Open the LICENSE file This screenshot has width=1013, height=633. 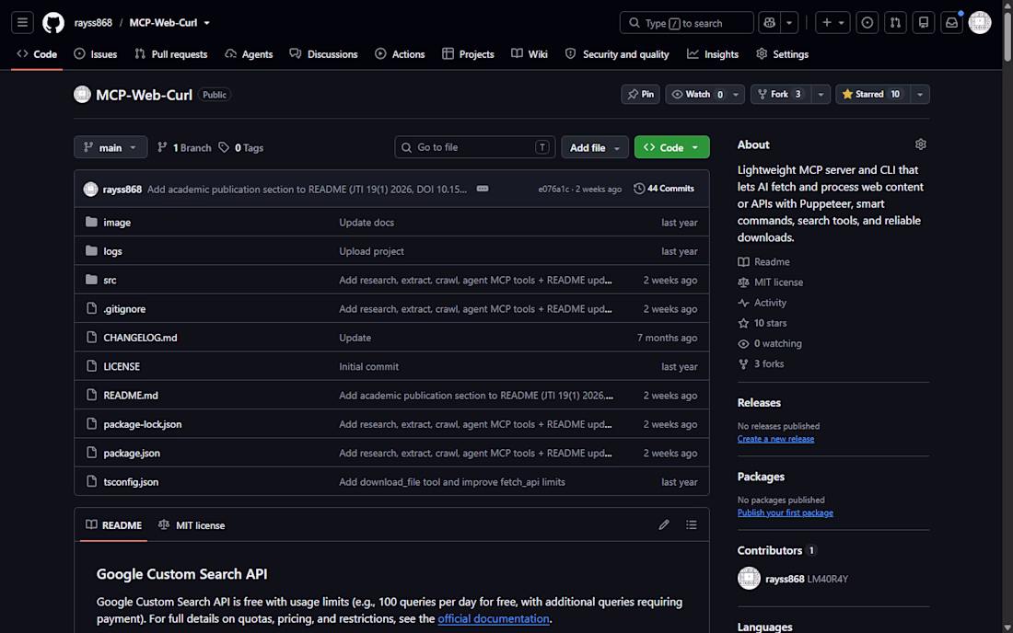click(122, 366)
